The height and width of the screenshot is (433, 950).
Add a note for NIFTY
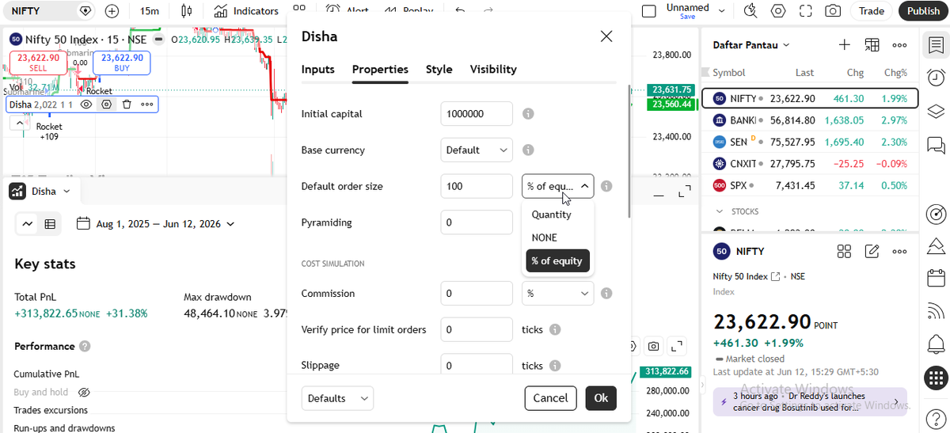coord(872,251)
